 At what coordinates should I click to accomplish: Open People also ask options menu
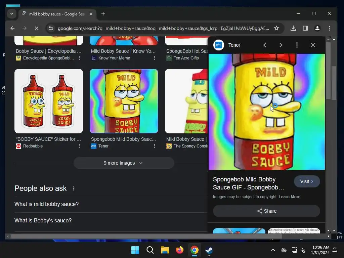(74, 188)
